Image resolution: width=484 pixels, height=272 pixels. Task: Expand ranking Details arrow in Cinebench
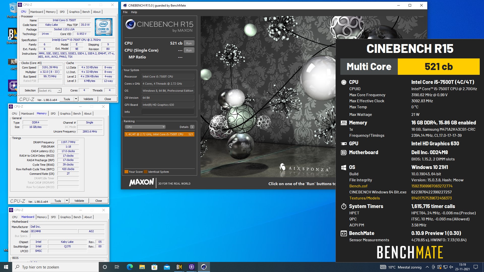point(192,127)
